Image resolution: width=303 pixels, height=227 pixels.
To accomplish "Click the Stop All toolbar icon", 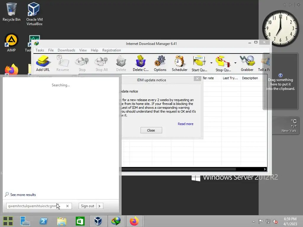I will coord(101,64).
